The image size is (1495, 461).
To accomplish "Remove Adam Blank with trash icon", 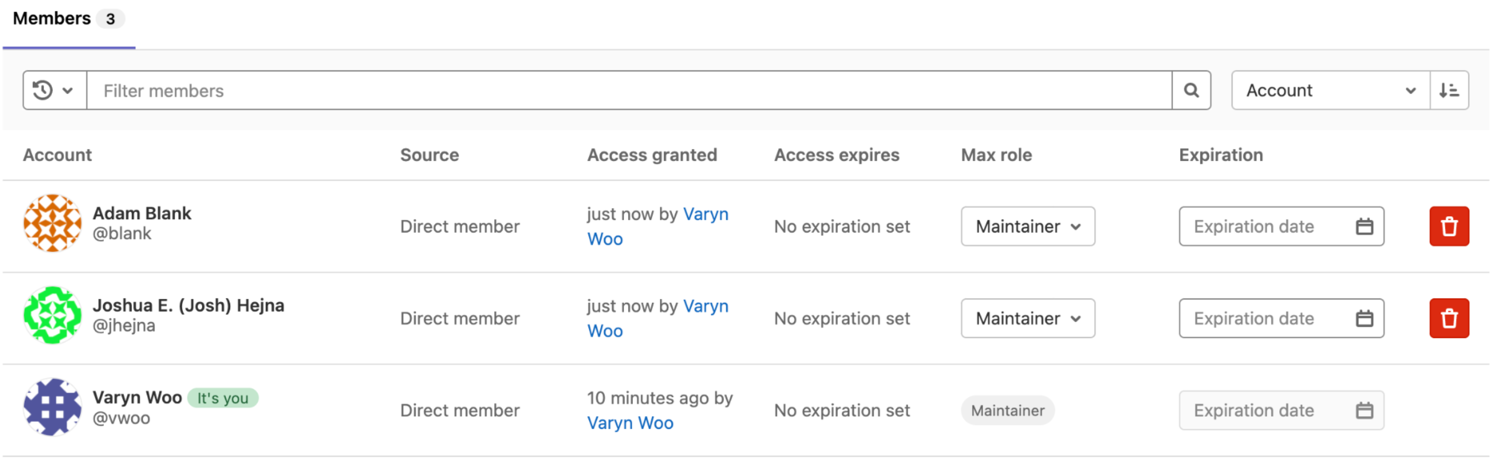I will click(1449, 226).
